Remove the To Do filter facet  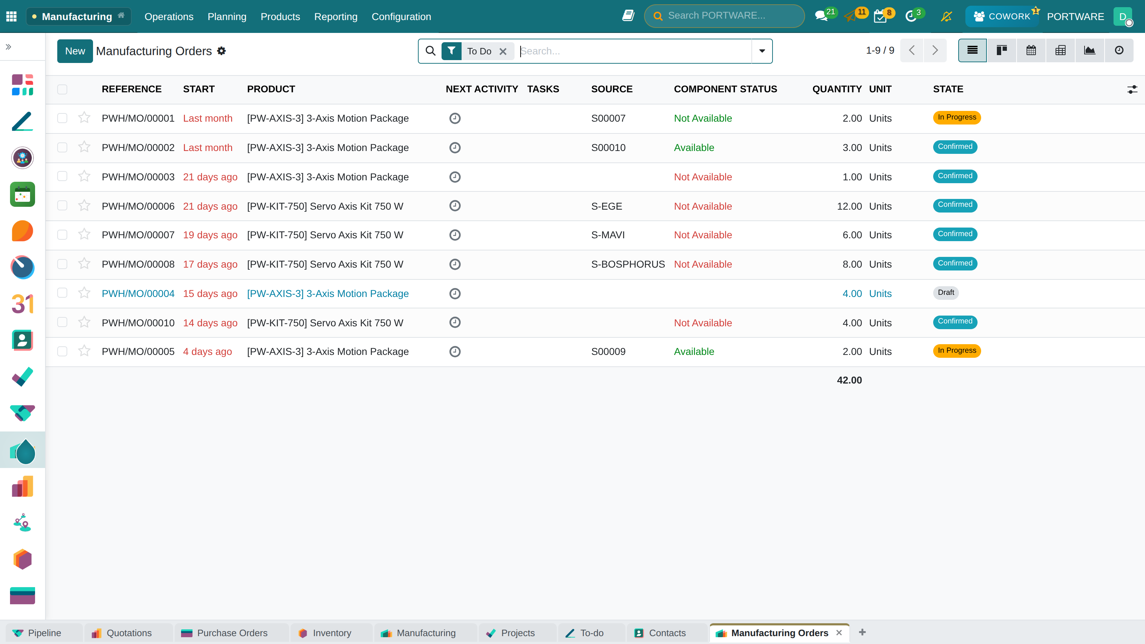[503, 52]
